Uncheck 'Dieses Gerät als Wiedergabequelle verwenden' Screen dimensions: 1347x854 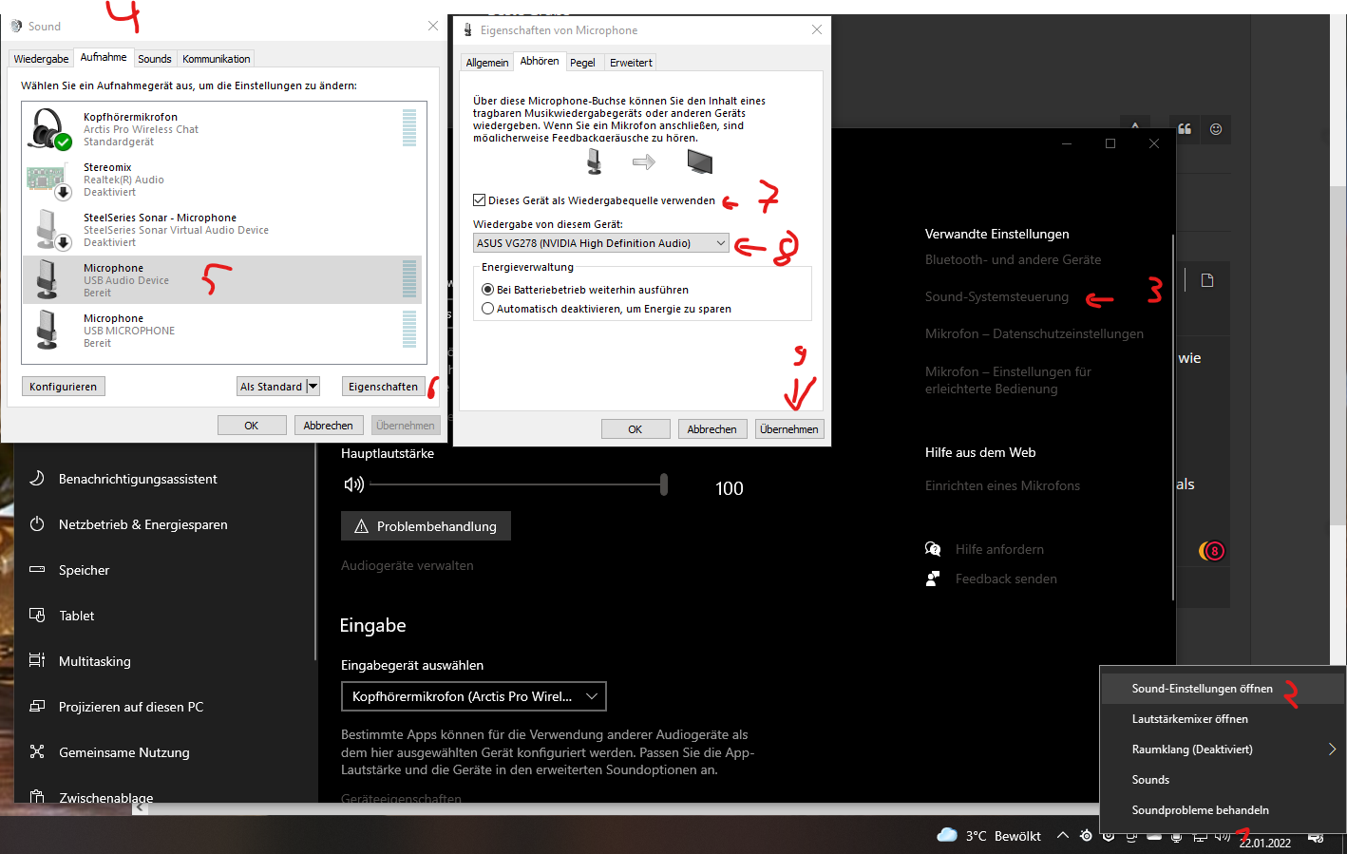tap(480, 200)
